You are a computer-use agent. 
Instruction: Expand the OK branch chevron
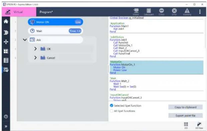click(x=35, y=49)
